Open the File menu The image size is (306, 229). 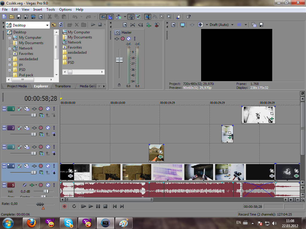coord(5,9)
